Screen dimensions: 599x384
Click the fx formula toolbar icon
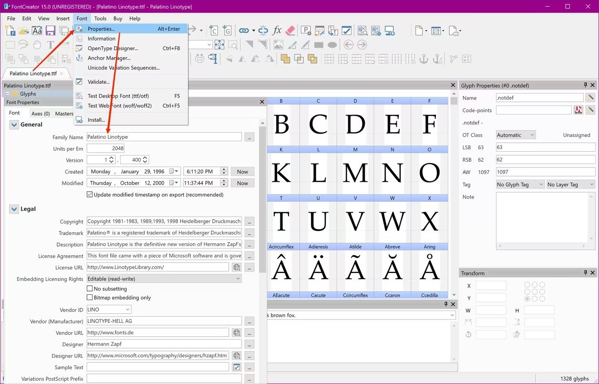point(277,31)
